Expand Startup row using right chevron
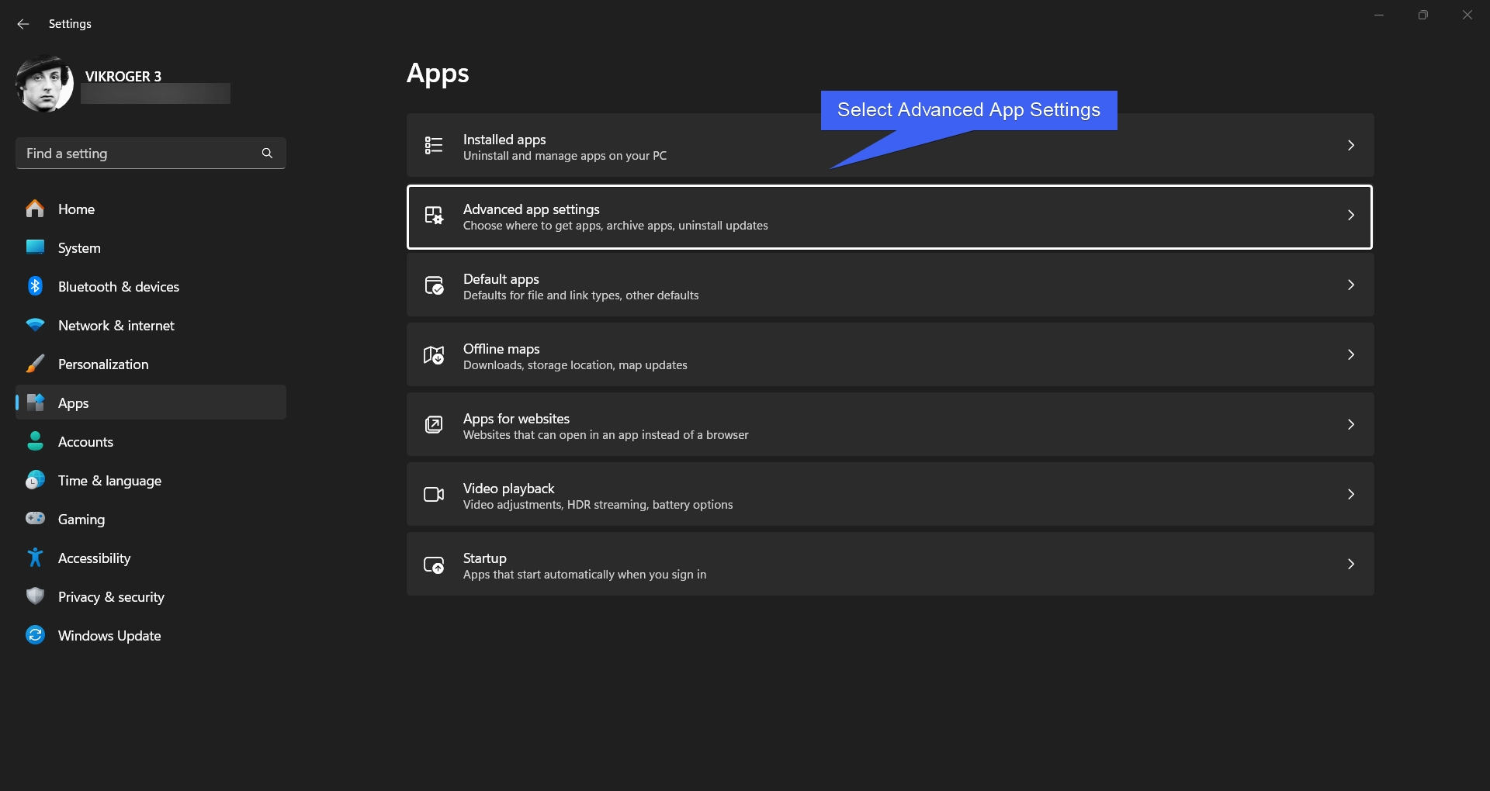 (x=1350, y=565)
